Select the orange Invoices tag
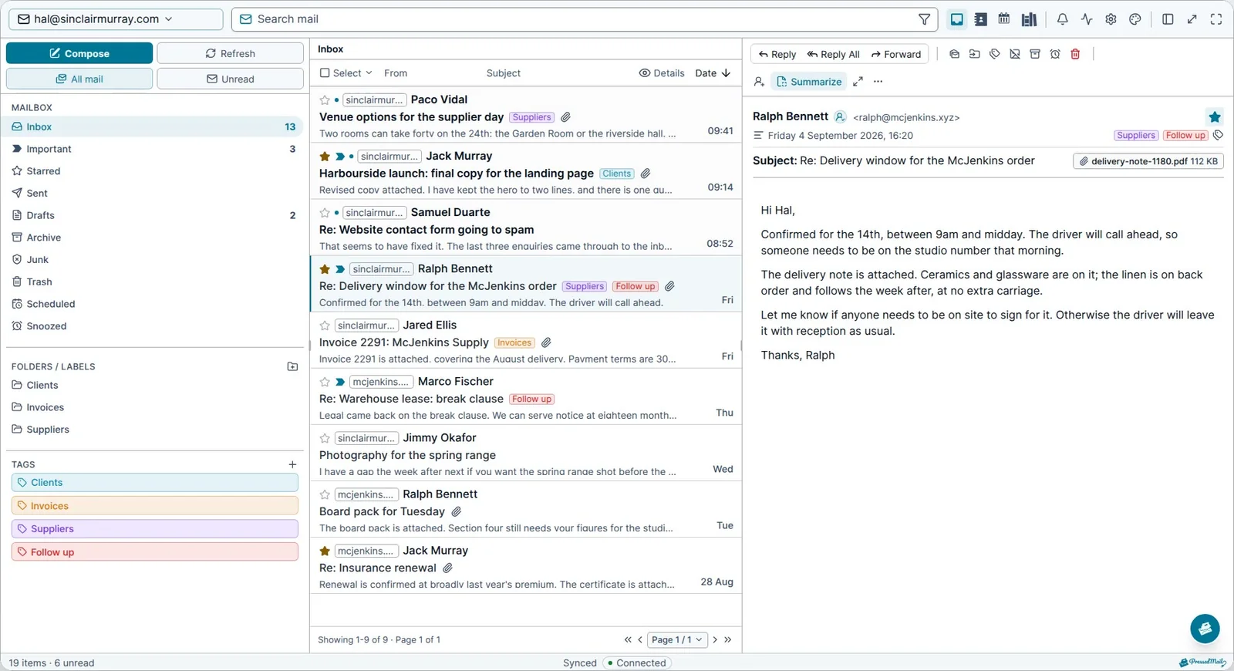The height and width of the screenshot is (671, 1234). tap(155, 506)
